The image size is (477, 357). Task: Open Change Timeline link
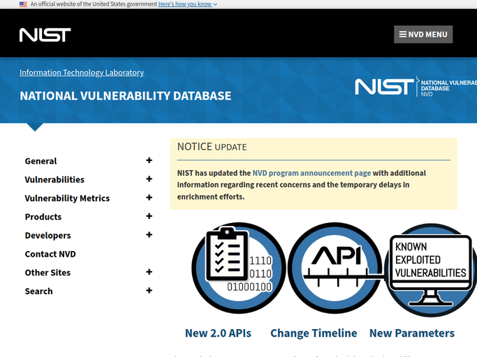tap(314, 333)
